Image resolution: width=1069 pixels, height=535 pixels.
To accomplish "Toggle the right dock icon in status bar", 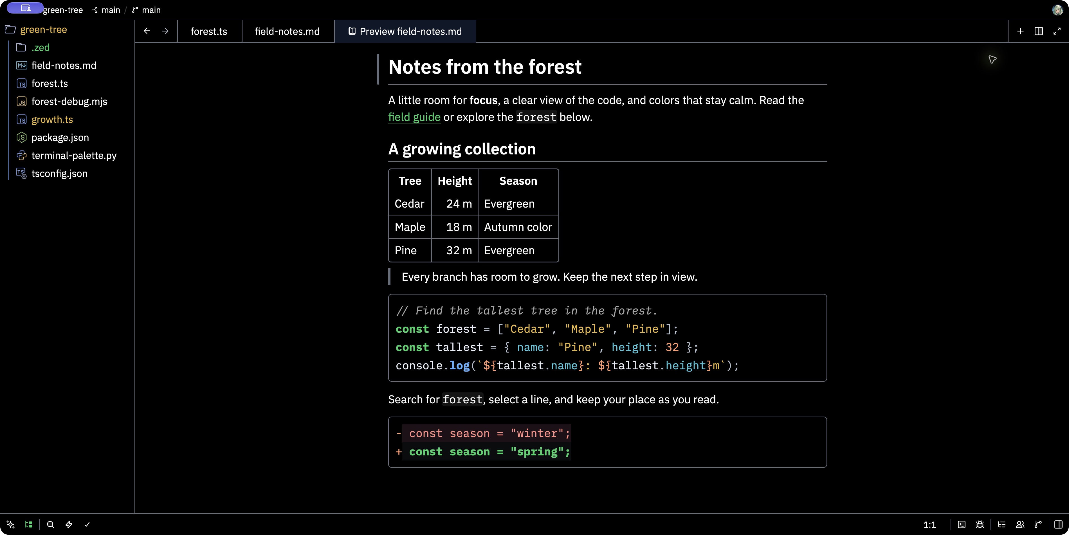I will click(1059, 524).
